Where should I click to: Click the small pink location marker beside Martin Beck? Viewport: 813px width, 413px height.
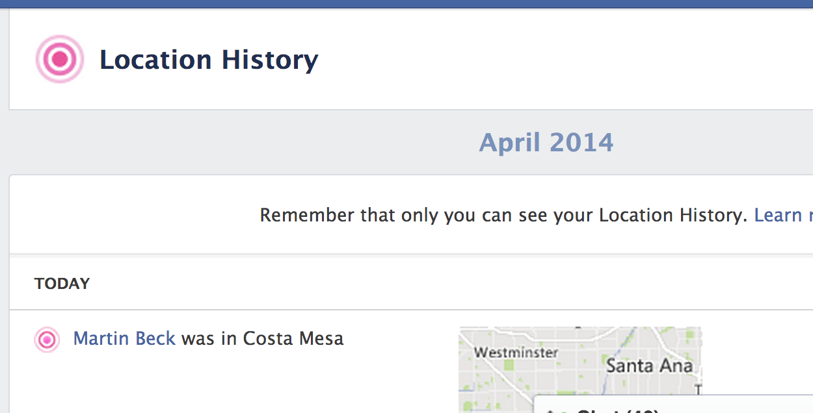pyautogui.click(x=47, y=340)
